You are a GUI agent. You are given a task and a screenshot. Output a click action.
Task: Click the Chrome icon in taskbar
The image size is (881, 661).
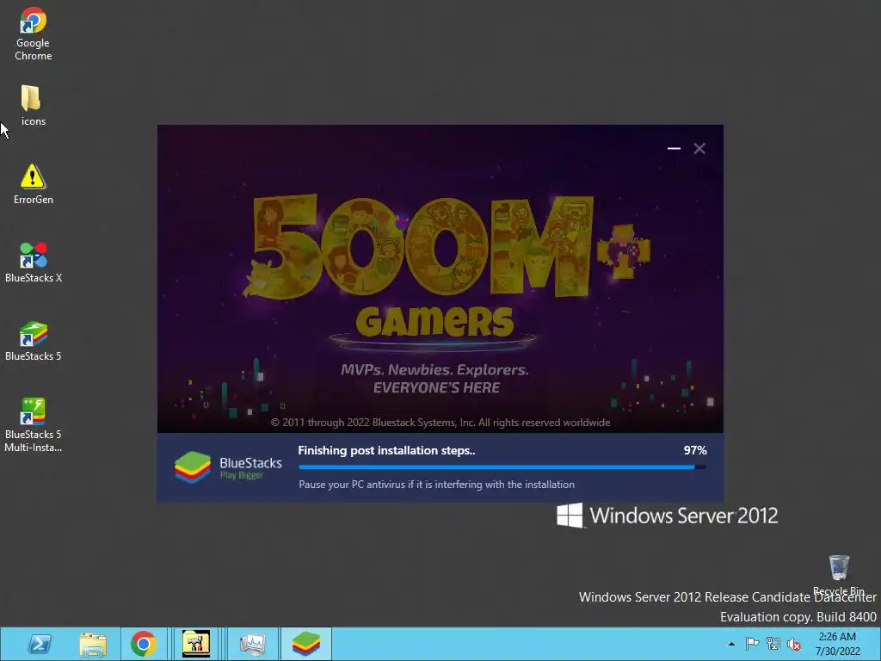point(144,644)
